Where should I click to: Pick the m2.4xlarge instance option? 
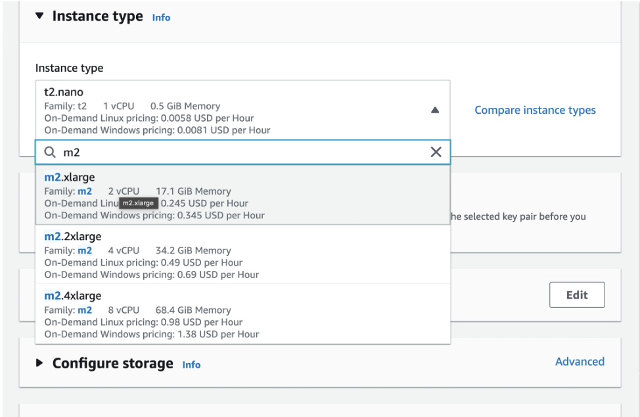tap(243, 314)
